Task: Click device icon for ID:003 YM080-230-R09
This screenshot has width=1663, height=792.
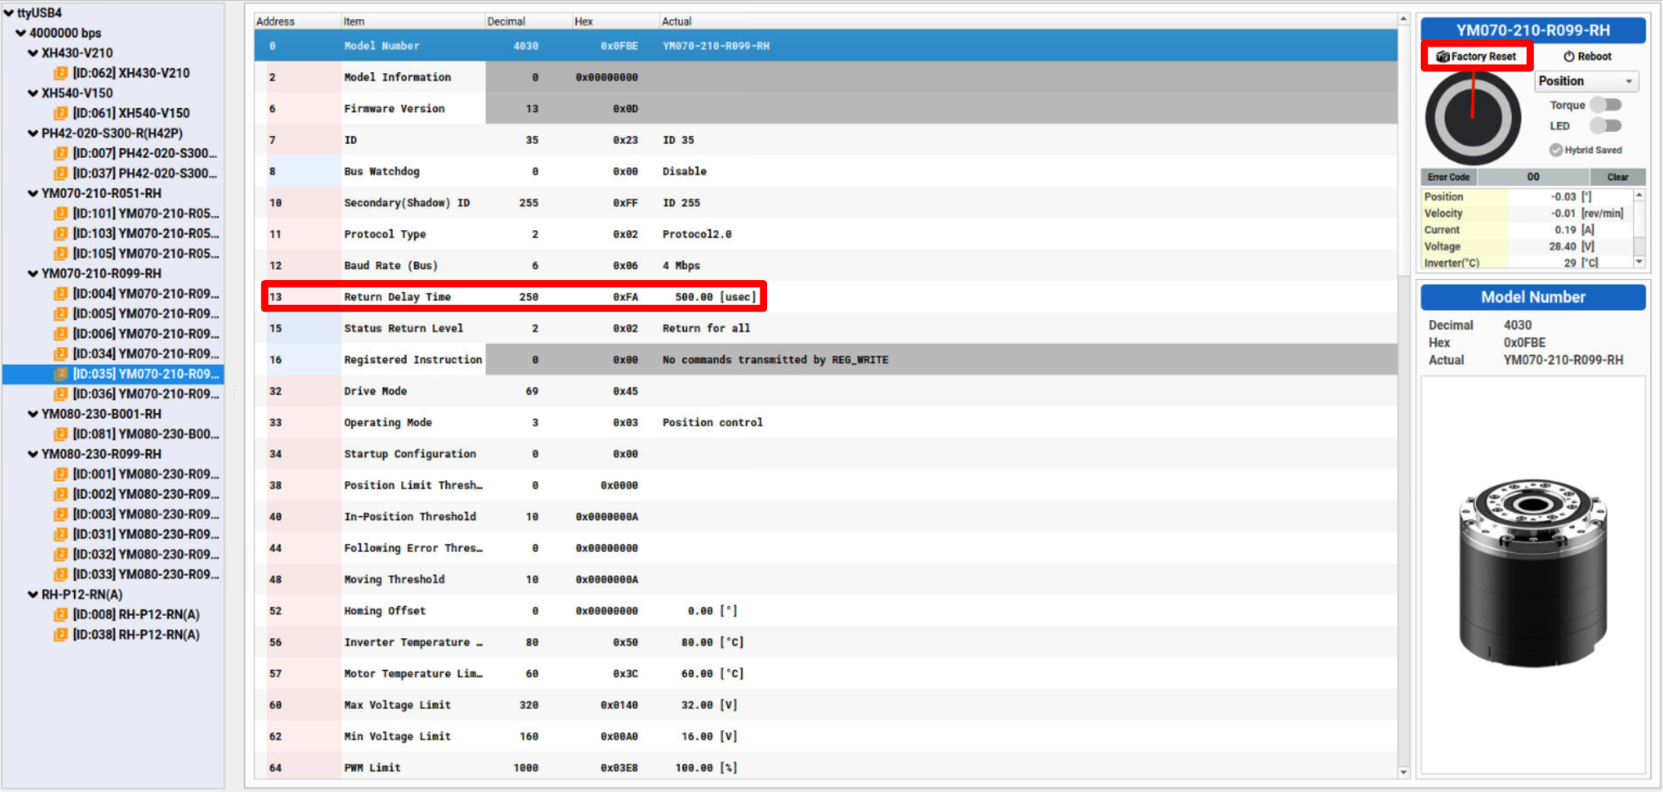Action: (x=61, y=514)
